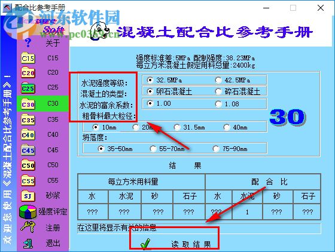The height and width of the screenshot is (252, 335).
Task: Open the C50 folder icon
Action: click(x=28, y=165)
